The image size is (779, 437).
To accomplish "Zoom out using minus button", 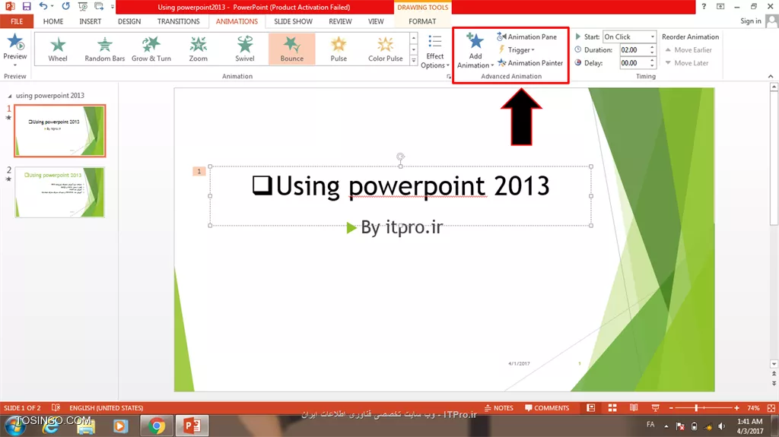I will click(671, 407).
